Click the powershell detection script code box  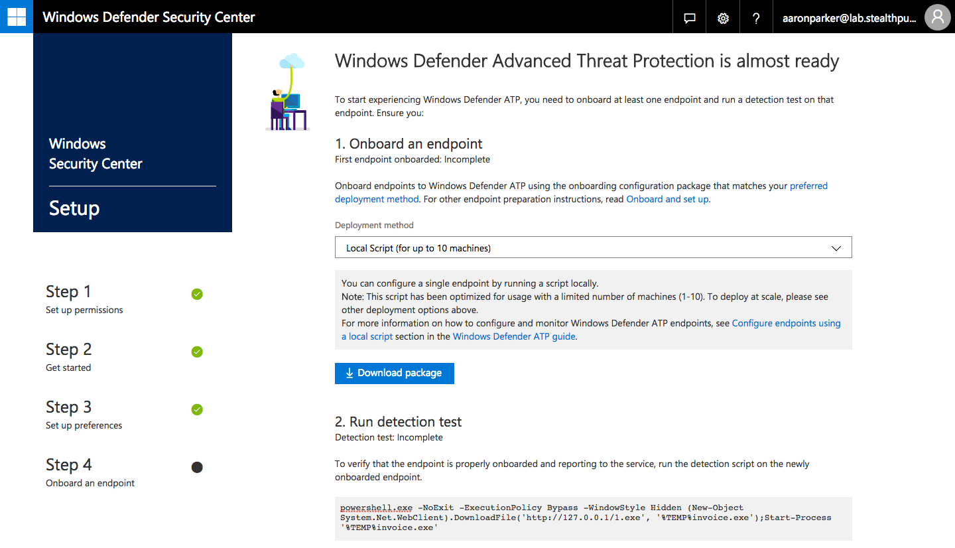(x=593, y=518)
